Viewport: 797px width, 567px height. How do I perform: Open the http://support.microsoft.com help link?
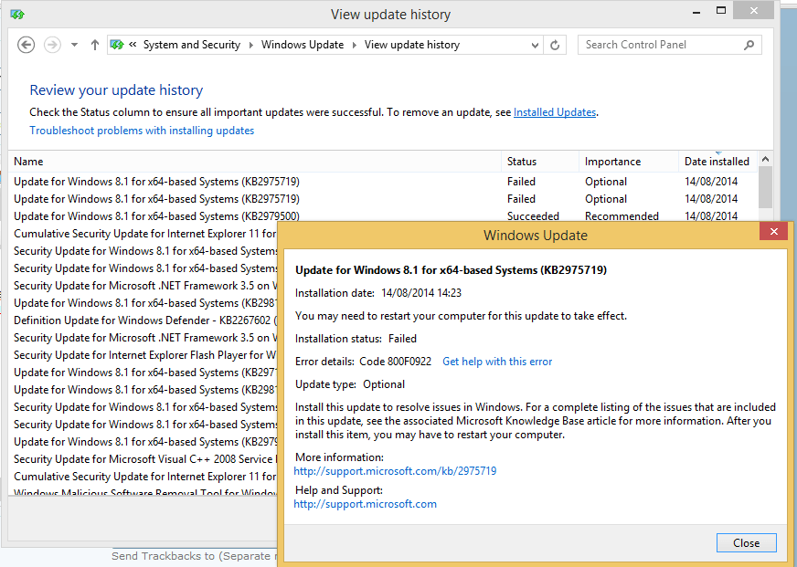tap(365, 504)
